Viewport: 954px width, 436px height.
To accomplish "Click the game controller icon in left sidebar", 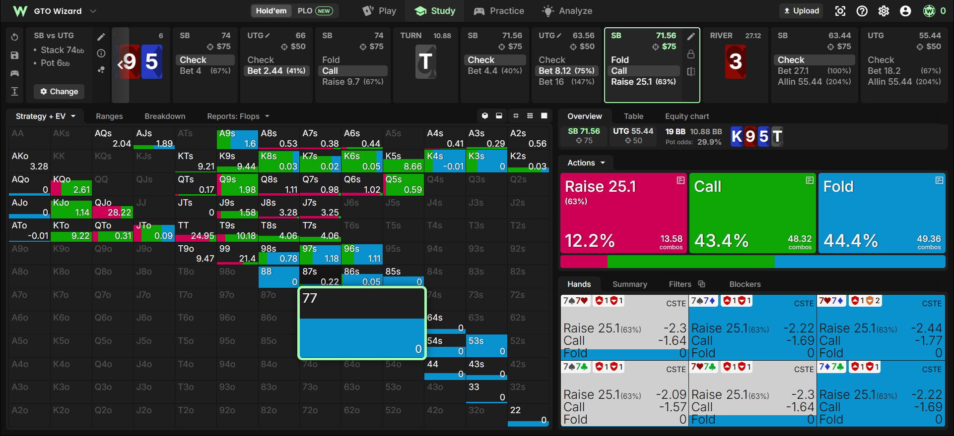I will (x=14, y=73).
